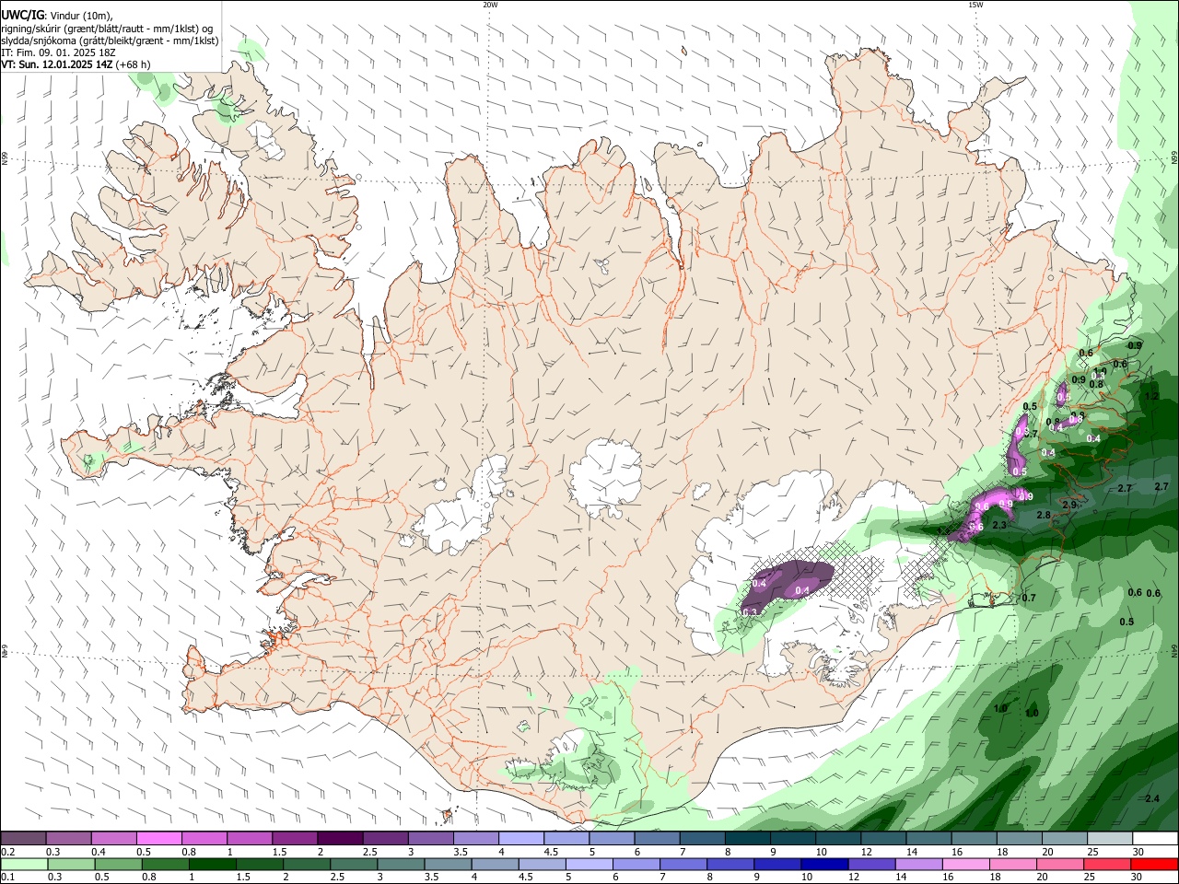
Task: Click the 'rigning/skúrir' legend description line
Action: tap(107, 29)
